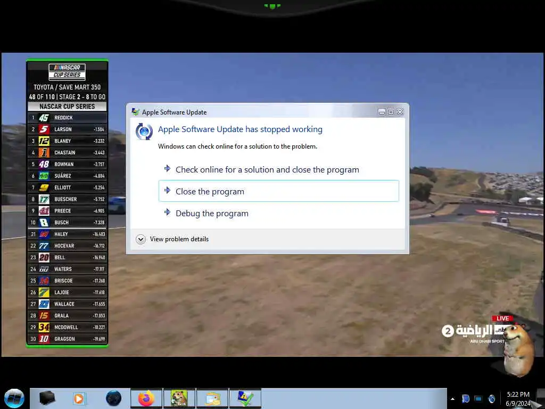Click 'TOYOTA / SAVE MART 350' race title
This screenshot has width=545, height=409.
(x=67, y=87)
